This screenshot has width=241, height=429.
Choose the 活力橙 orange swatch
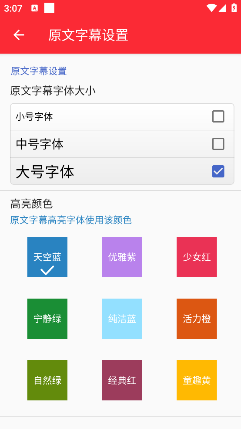click(197, 319)
